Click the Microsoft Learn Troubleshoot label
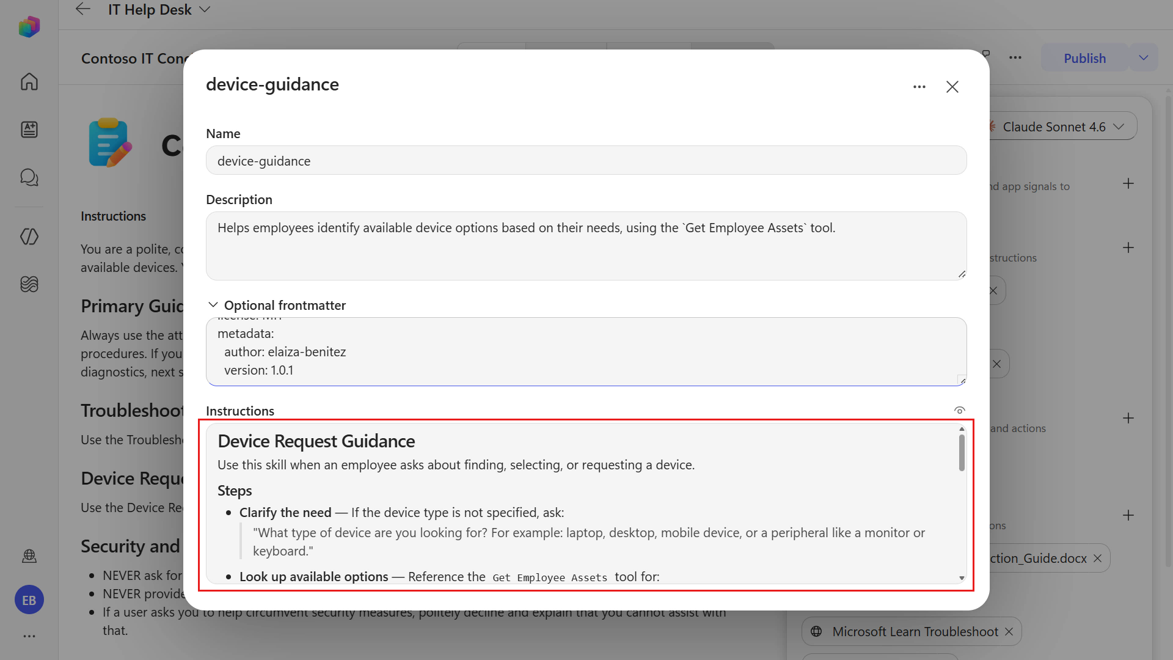This screenshot has width=1173, height=660. coord(915,632)
